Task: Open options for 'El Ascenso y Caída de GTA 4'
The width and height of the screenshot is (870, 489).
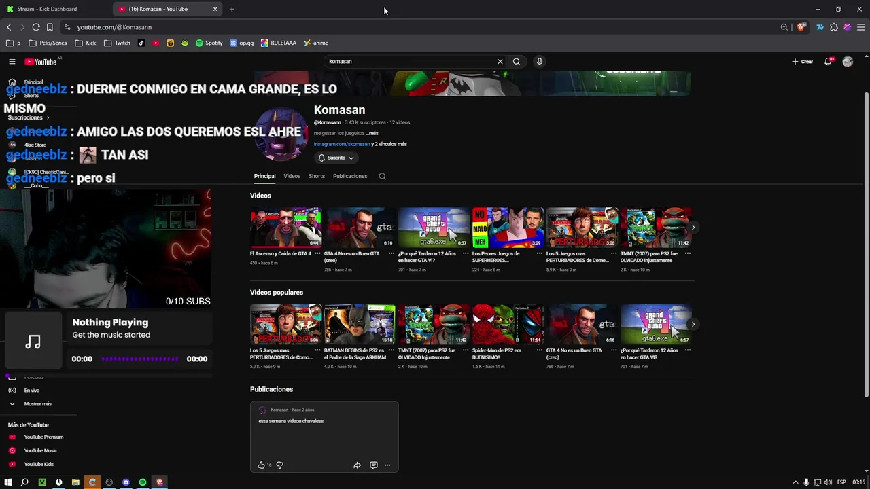Action: (317, 253)
